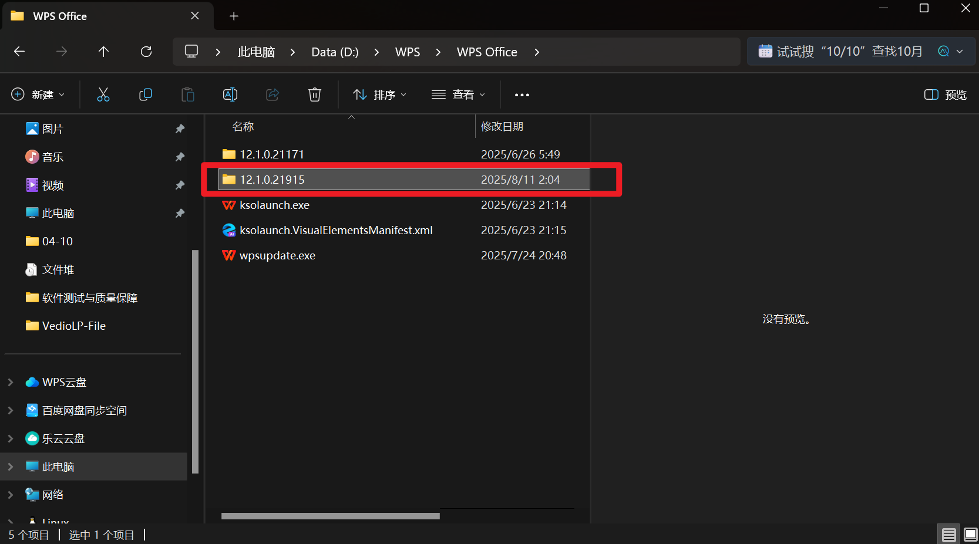This screenshot has height=544, width=979.
Task: Go forward with the right arrow
Action: [62, 52]
